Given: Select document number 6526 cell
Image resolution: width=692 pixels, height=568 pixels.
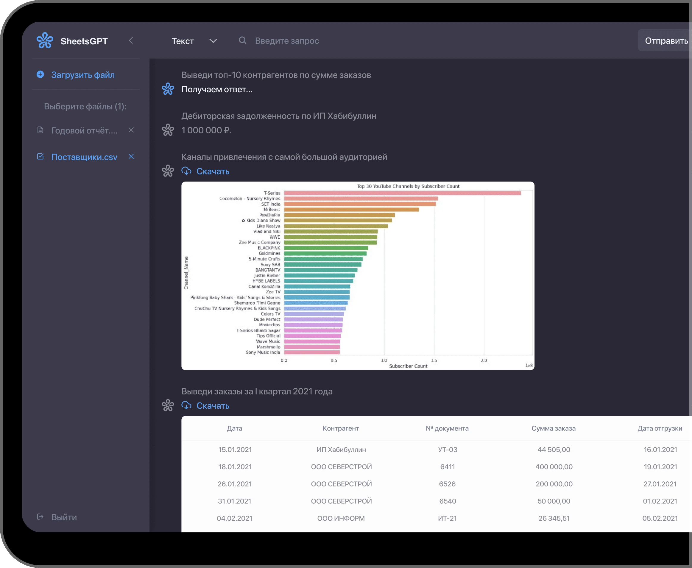Looking at the screenshot, I should tap(447, 484).
